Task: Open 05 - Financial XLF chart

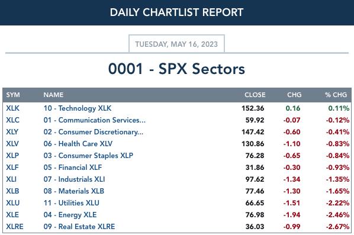Action: point(73,168)
